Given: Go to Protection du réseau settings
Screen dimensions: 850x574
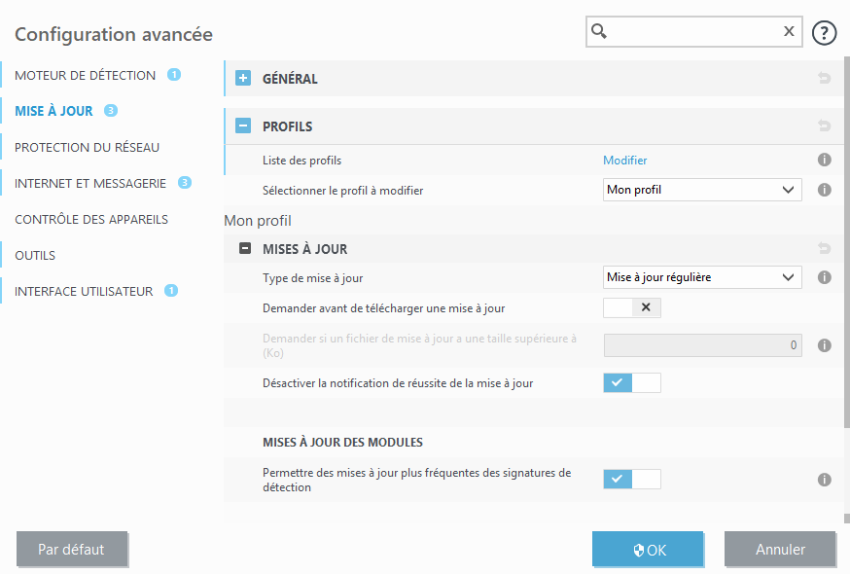Looking at the screenshot, I should pos(87,147).
